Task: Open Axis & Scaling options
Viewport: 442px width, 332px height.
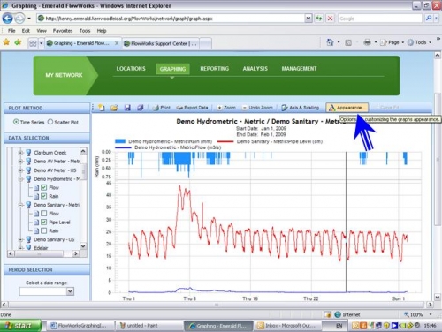Action: tap(301, 108)
